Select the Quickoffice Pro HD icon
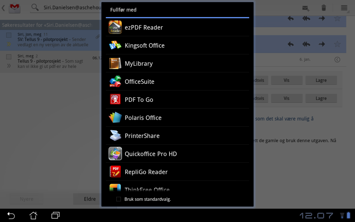The height and width of the screenshot is (222, 355). 115,153
